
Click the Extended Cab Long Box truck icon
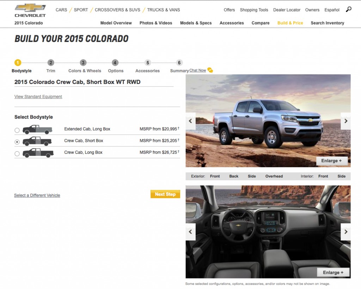click(37, 130)
